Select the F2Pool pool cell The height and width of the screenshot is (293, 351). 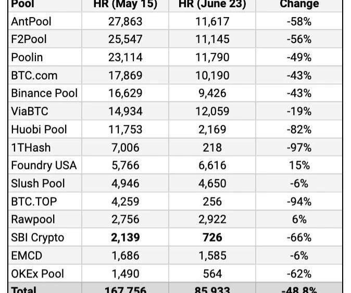point(30,39)
